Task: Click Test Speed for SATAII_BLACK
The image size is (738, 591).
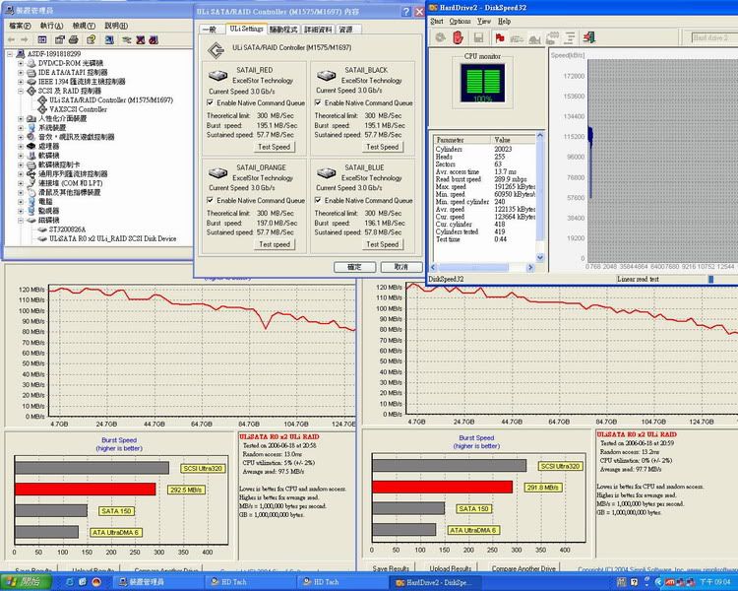Action: point(382,147)
